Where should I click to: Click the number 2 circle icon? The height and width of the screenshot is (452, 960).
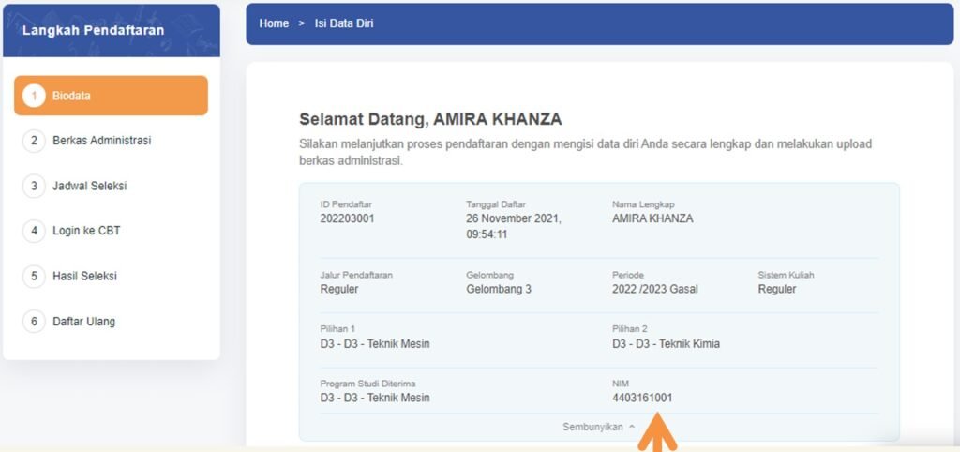point(34,141)
